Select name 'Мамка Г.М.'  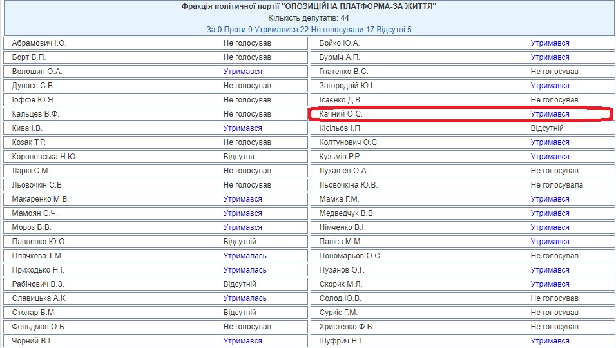tap(339, 199)
